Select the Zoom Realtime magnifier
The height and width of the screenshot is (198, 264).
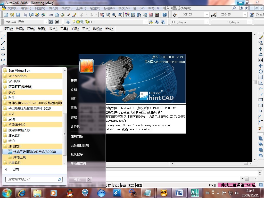coord(108,15)
